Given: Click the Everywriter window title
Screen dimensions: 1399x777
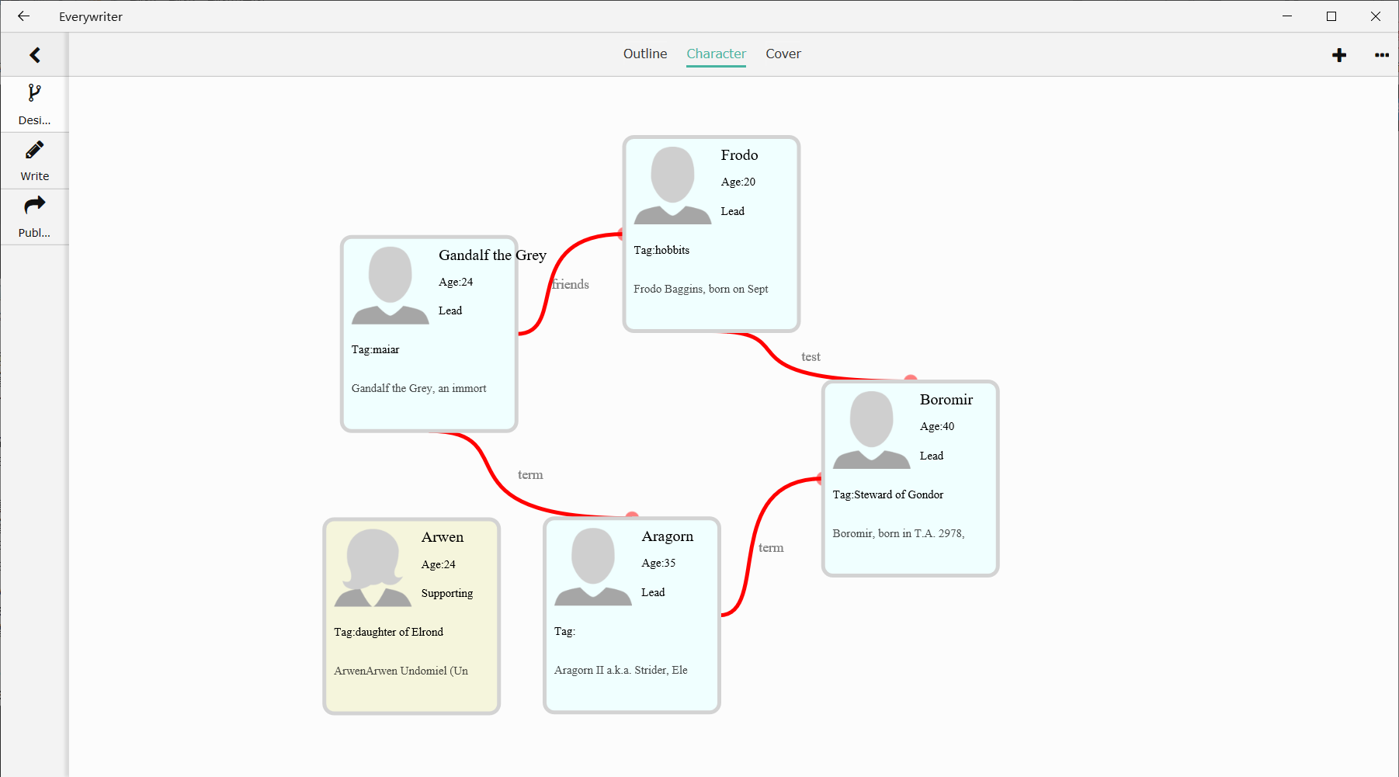Looking at the screenshot, I should (x=91, y=16).
